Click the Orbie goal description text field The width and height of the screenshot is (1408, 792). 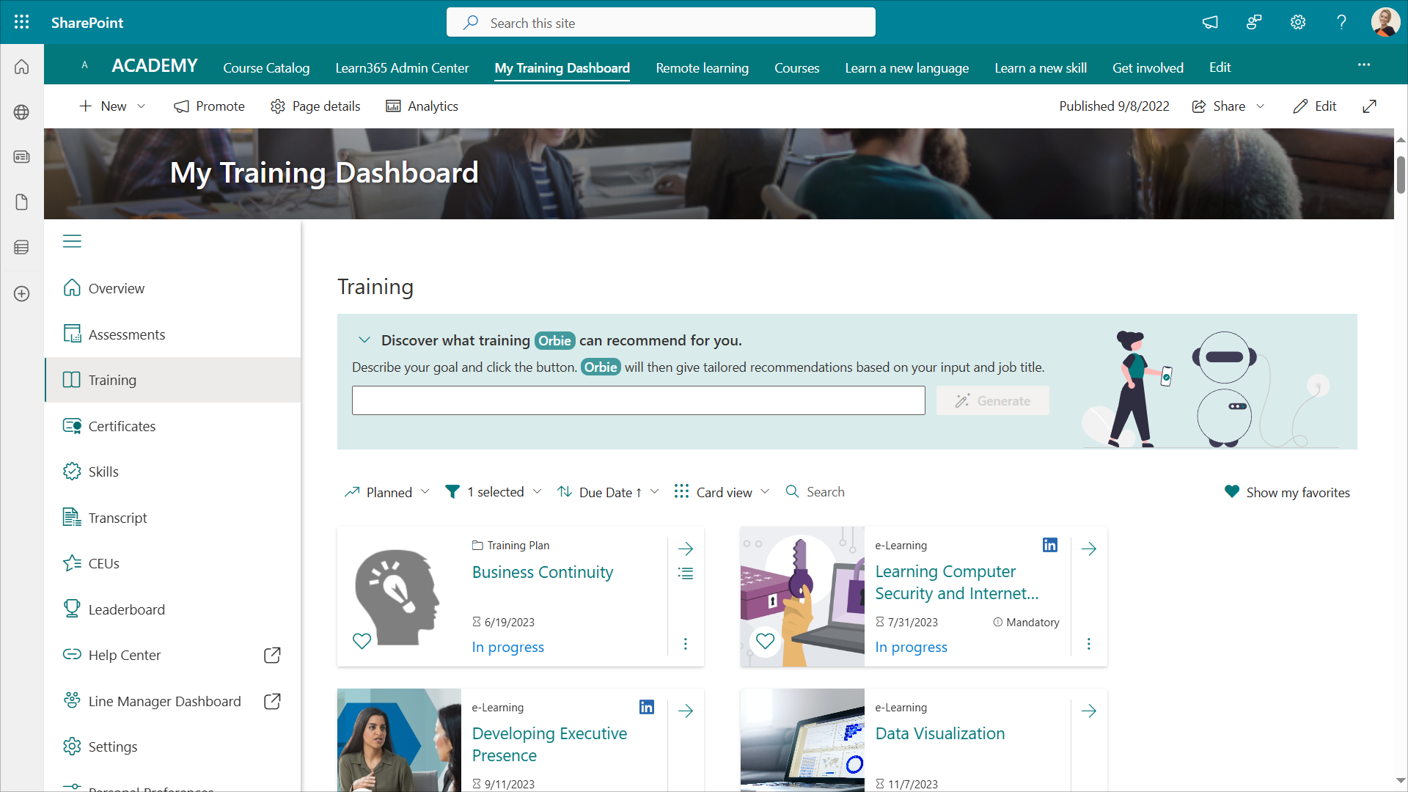coord(638,401)
